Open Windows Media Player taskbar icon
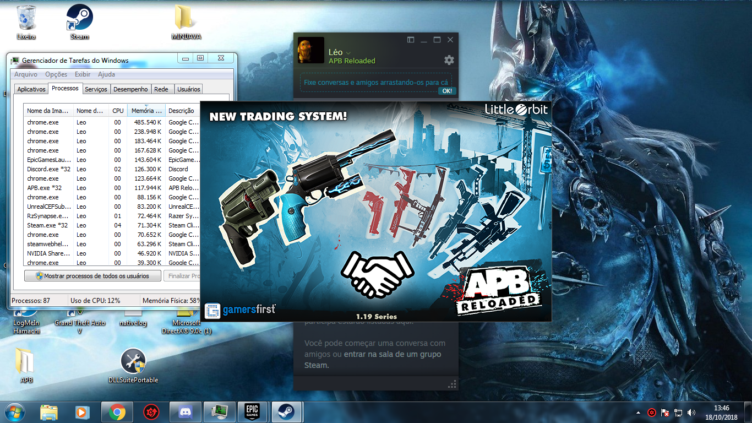This screenshot has width=752, height=423. (82, 412)
